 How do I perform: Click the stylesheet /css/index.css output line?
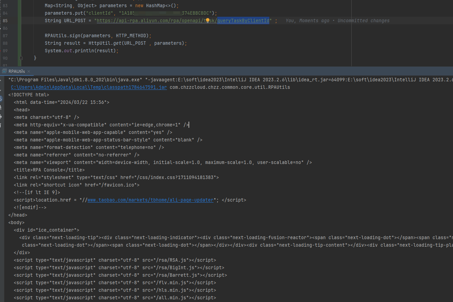pos(116,177)
